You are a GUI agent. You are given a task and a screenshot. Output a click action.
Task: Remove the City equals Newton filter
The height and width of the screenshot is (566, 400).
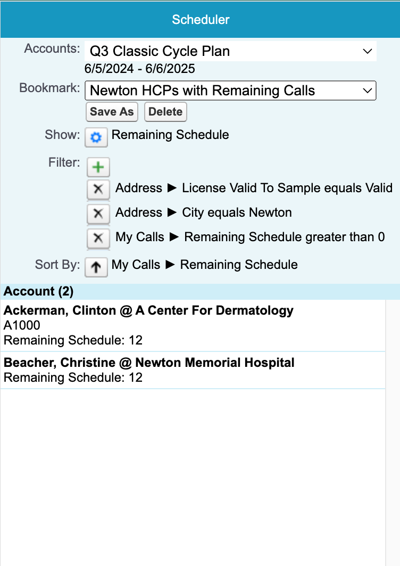pos(98,214)
